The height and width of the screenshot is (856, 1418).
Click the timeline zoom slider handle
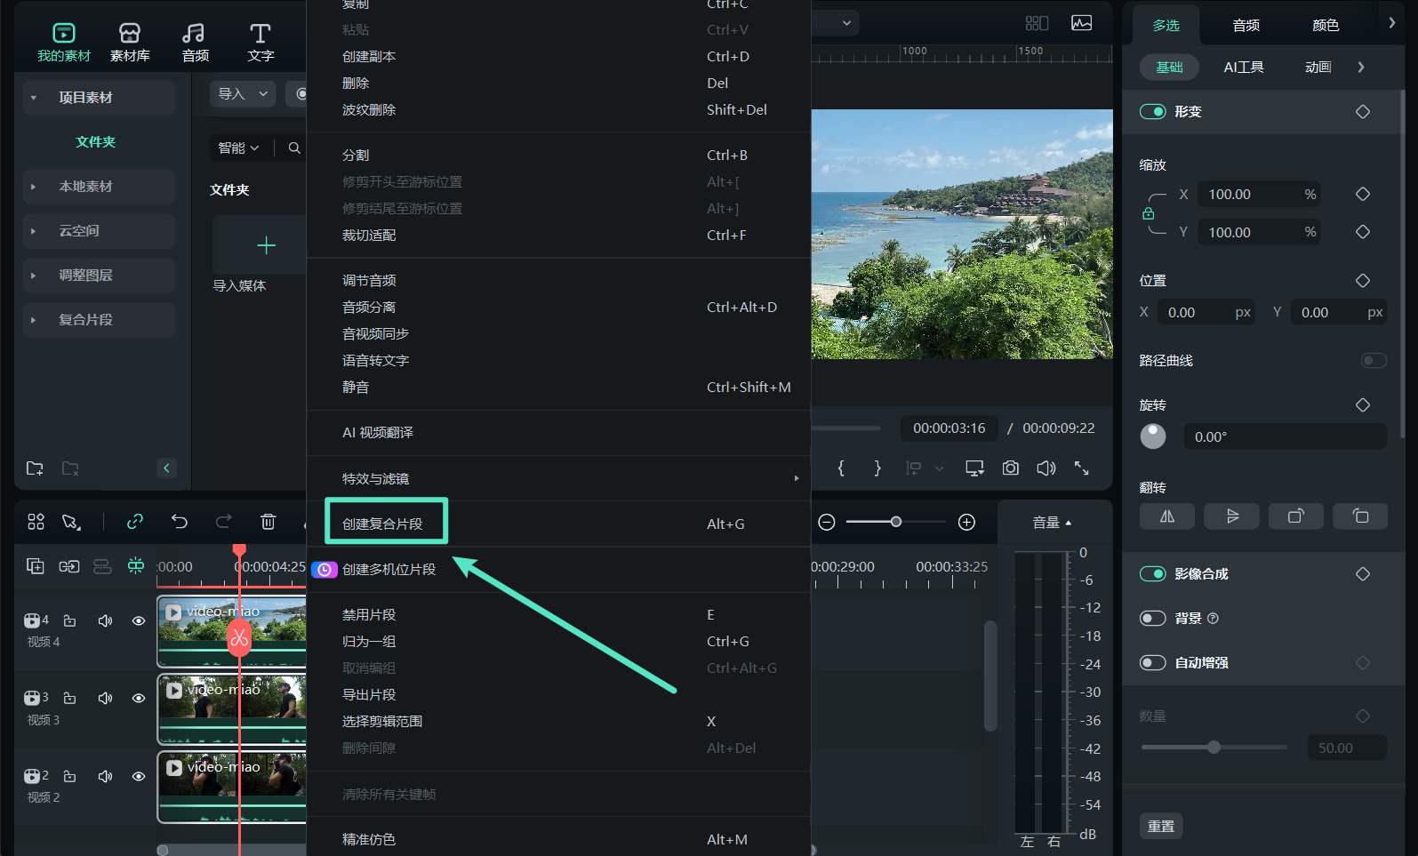[x=896, y=522]
